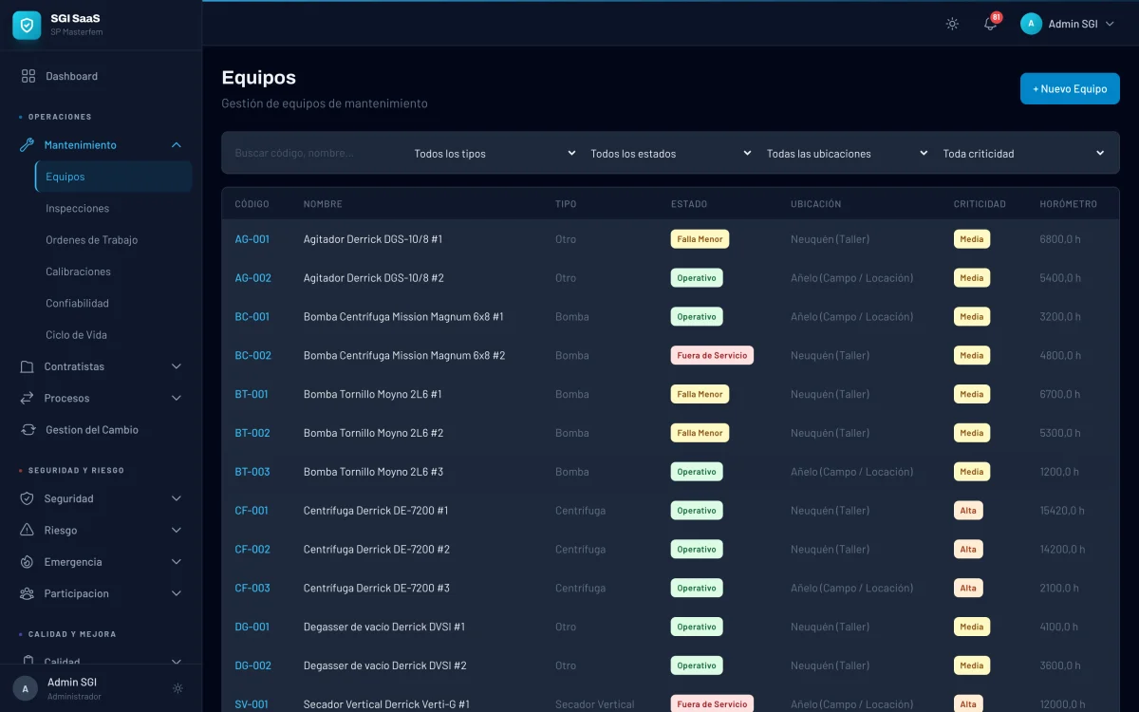Open equipment code link BC-002
1139x712 pixels.
click(x=252, y=356)
